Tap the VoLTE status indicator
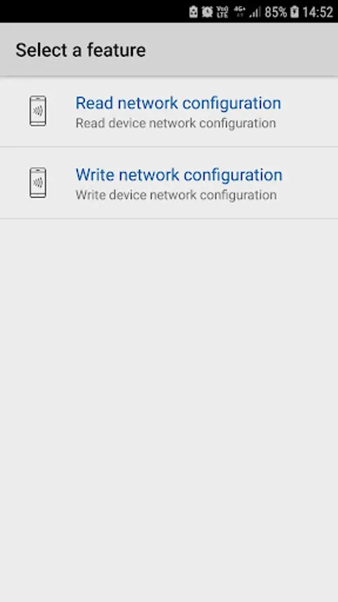 222,12
